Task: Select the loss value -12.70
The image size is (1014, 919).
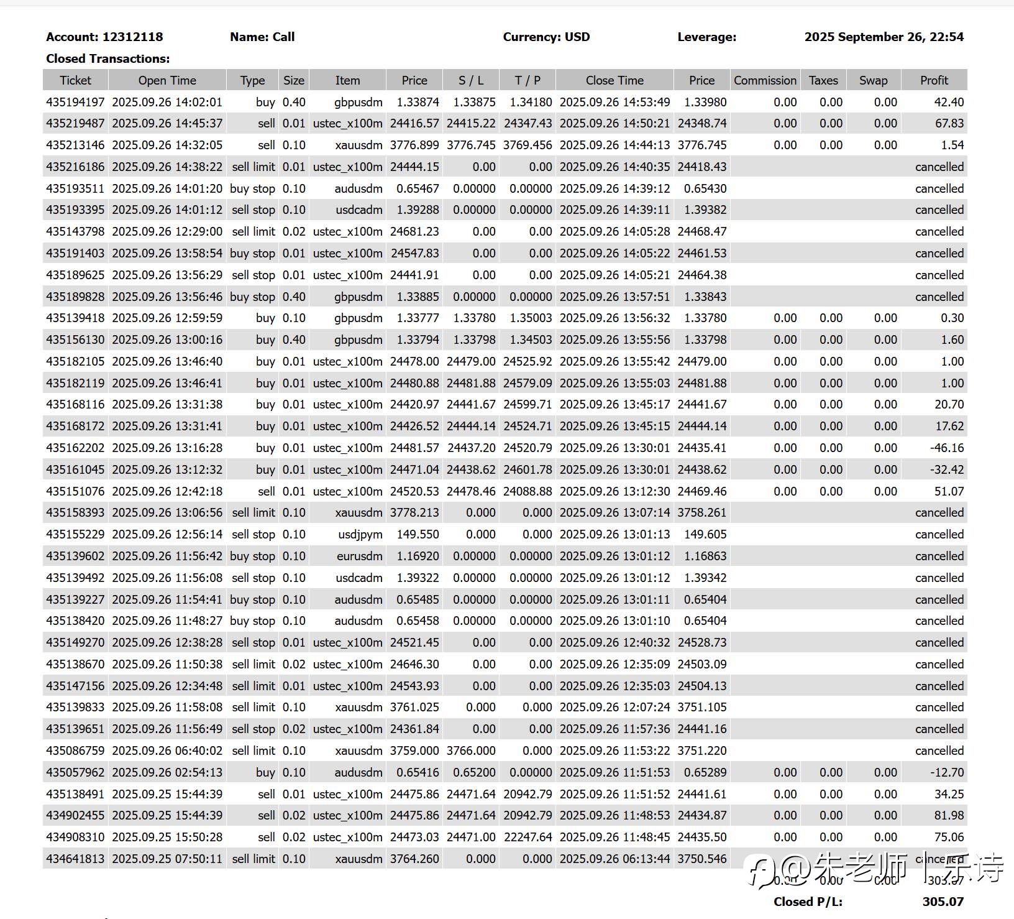Action: pyautogui.click(x=947, y=772)
